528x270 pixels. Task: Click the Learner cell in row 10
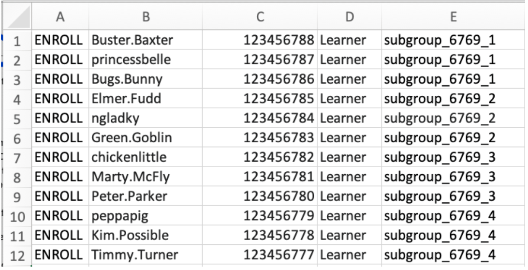tap(349, 216)
